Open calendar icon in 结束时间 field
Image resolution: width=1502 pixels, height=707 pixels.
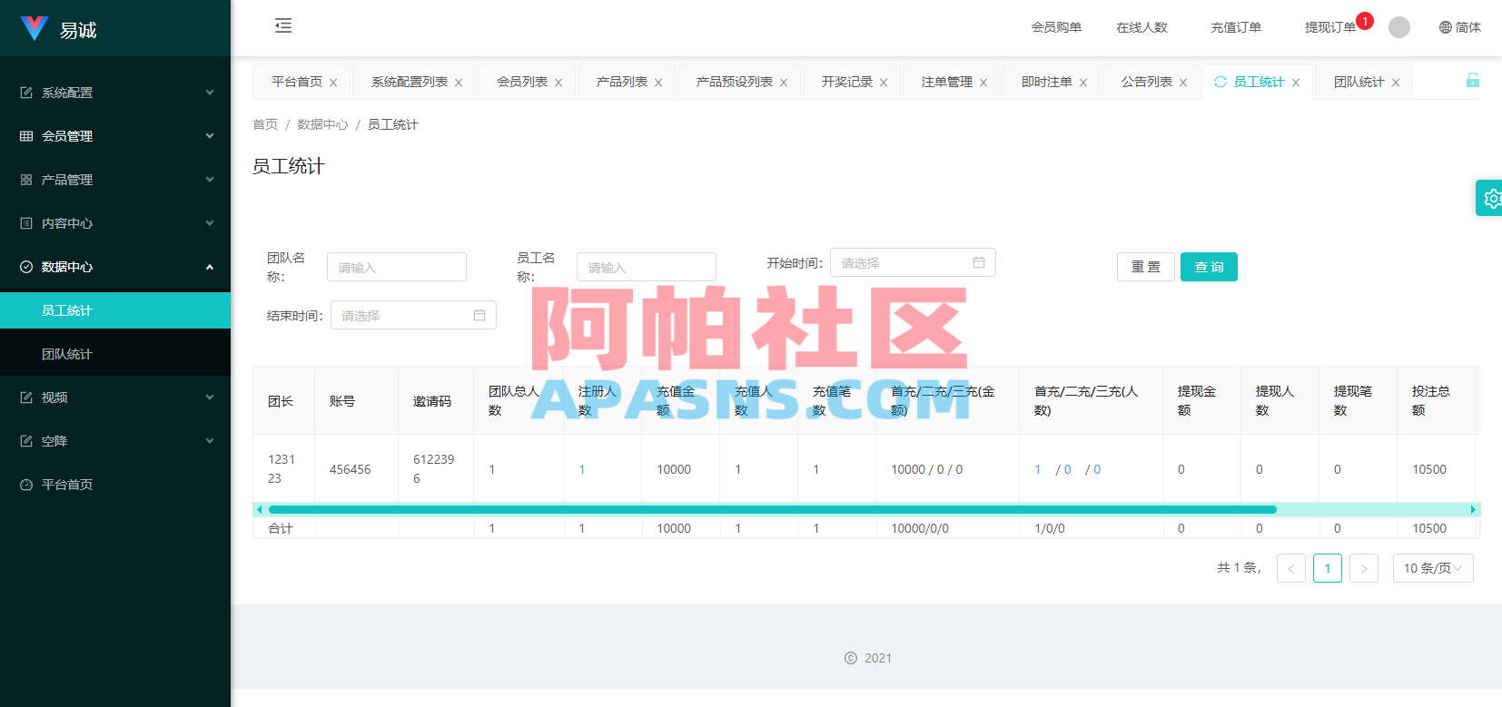pos(479,315)
